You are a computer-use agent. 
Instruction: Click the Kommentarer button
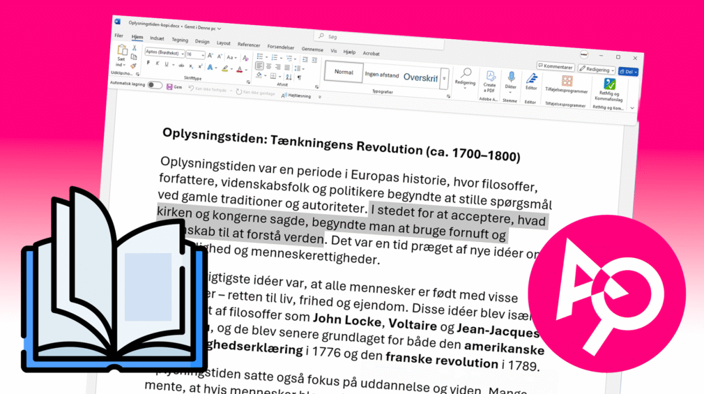[x=556, y=67]
